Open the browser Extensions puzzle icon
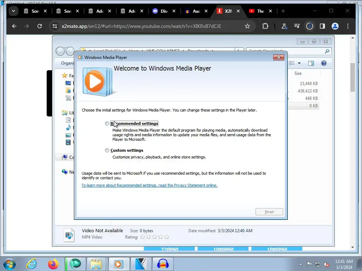Viewport: 362px width, 271px height. [x=265, y=26]
